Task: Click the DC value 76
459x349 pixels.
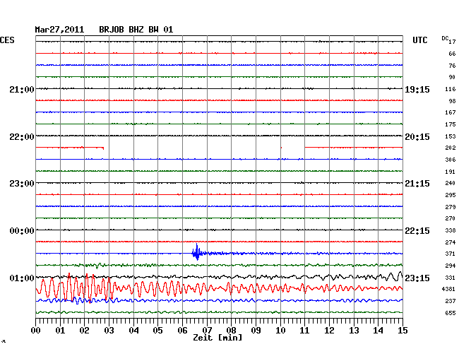Action: pyautogui.click(x=452, y=66)
